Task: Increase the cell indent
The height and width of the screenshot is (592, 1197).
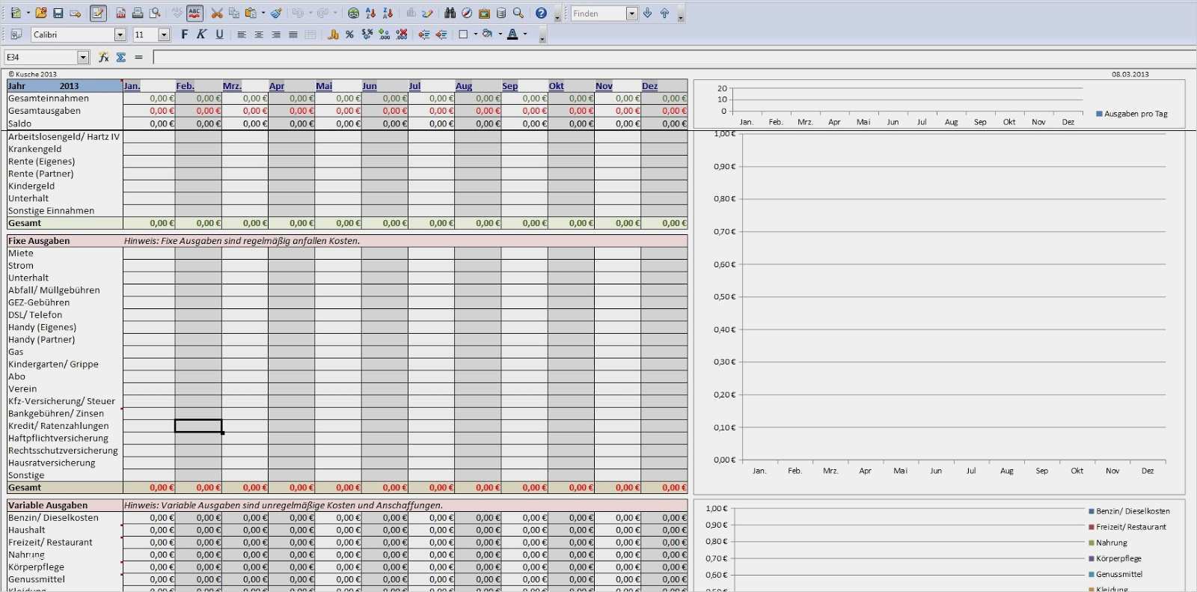Action: (x=441, y=34)
